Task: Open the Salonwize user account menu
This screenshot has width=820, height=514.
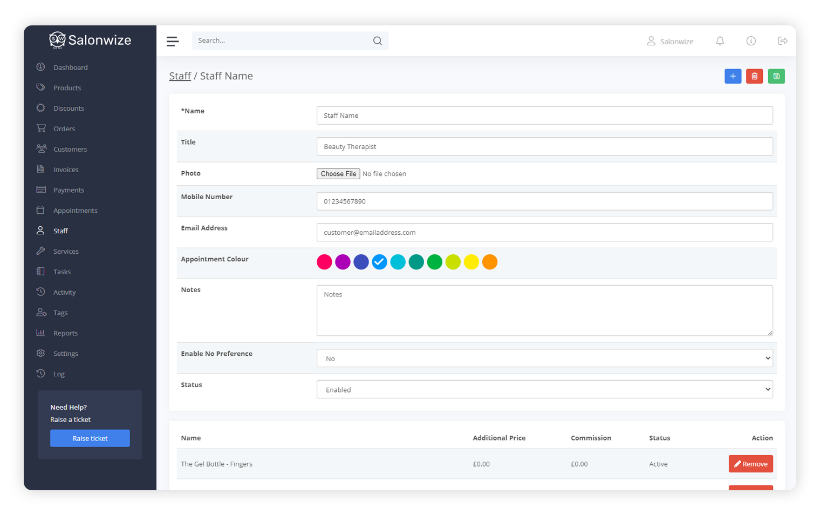Action: pos(670,42)
